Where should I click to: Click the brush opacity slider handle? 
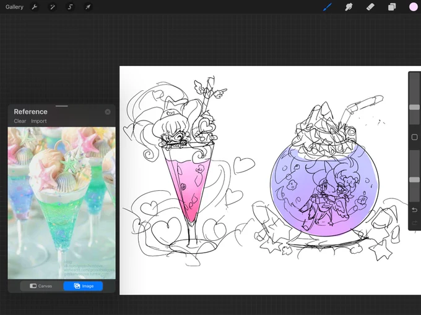point(414,180)
